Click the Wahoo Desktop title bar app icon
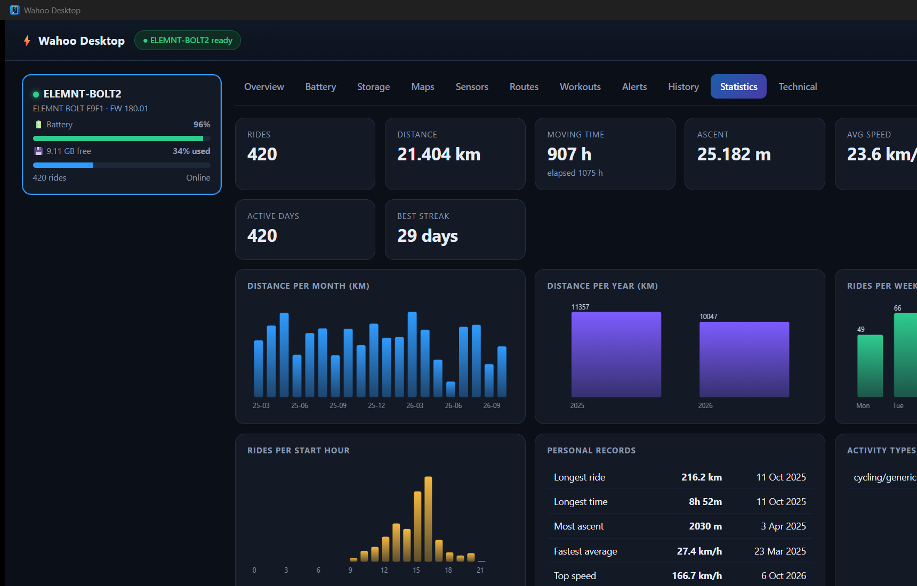This screenshot has width=917, height=586. [x=15, y=10]
